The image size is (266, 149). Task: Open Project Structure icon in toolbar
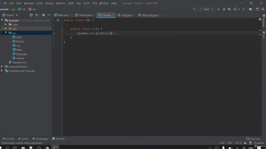coord(251,9)
